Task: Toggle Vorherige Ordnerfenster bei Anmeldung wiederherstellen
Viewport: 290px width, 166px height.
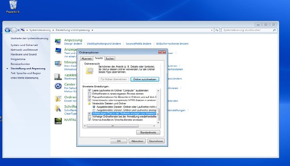Action: pos(90,116)
